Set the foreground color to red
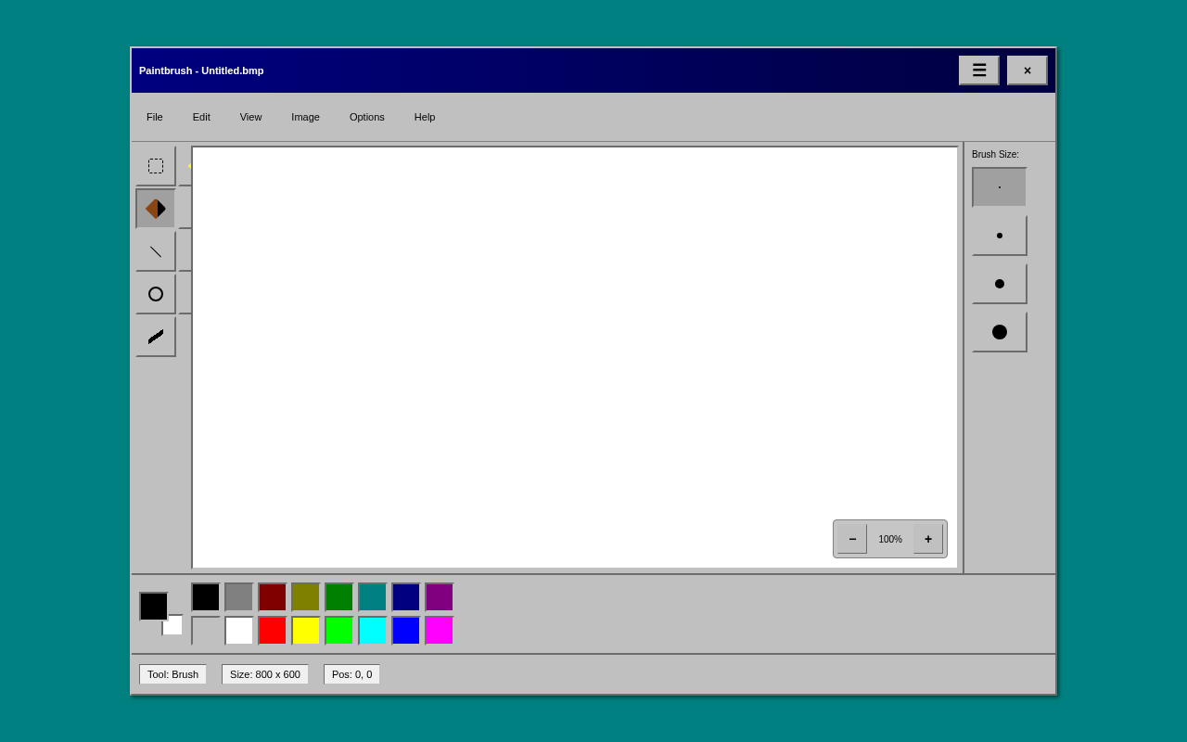The height and width of the screenshot is (742, 1187). (x=272, y=630)
